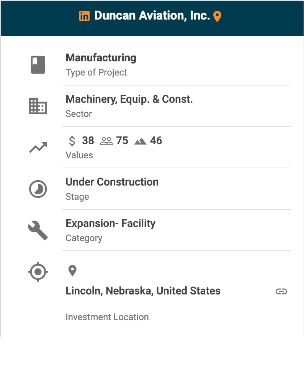The height and width of the screenshot is (388, 304).
Task: Click the trending-up arrow icon for Values
Action: pyautogui.click(x=38, y=148)
